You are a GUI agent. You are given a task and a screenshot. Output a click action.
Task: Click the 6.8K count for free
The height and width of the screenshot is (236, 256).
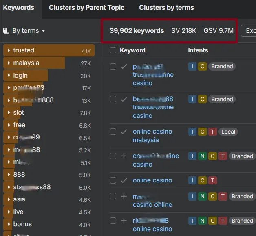click(85, 126)
